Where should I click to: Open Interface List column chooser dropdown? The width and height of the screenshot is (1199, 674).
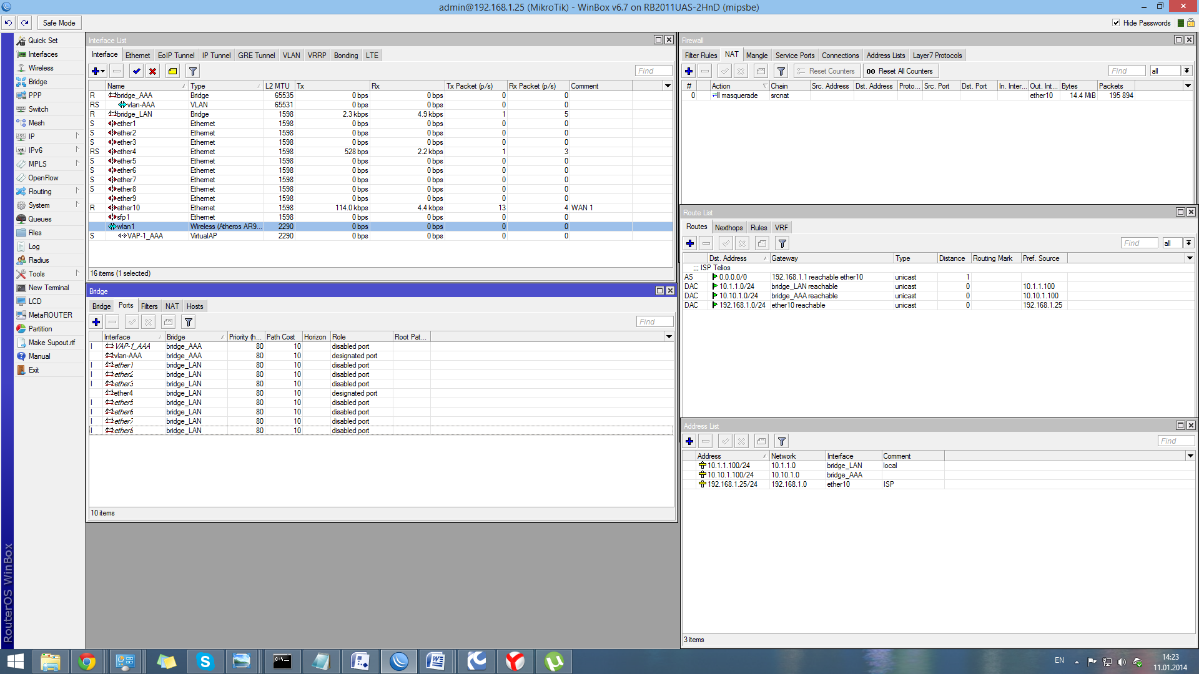(x=668, y=86)
